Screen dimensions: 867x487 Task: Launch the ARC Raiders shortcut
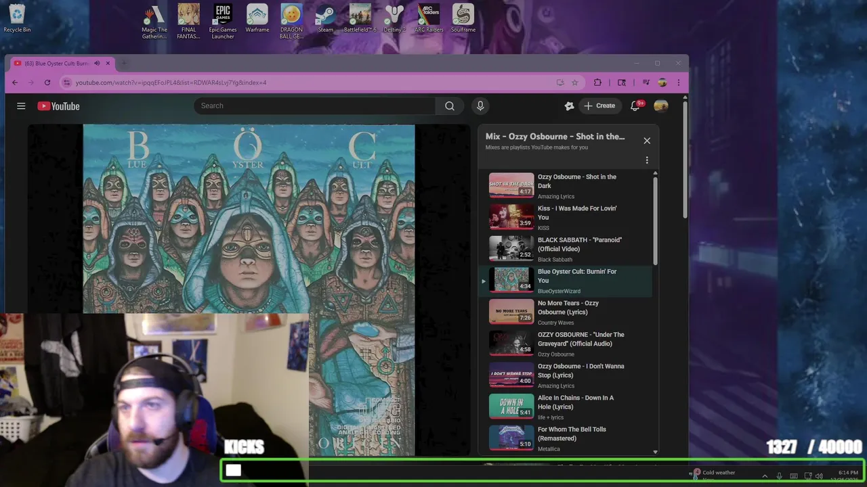coord(429,18)
